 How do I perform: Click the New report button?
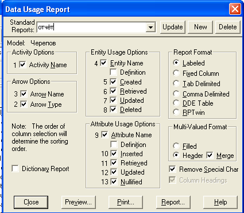pyautogui.click(x=200, y=27)
